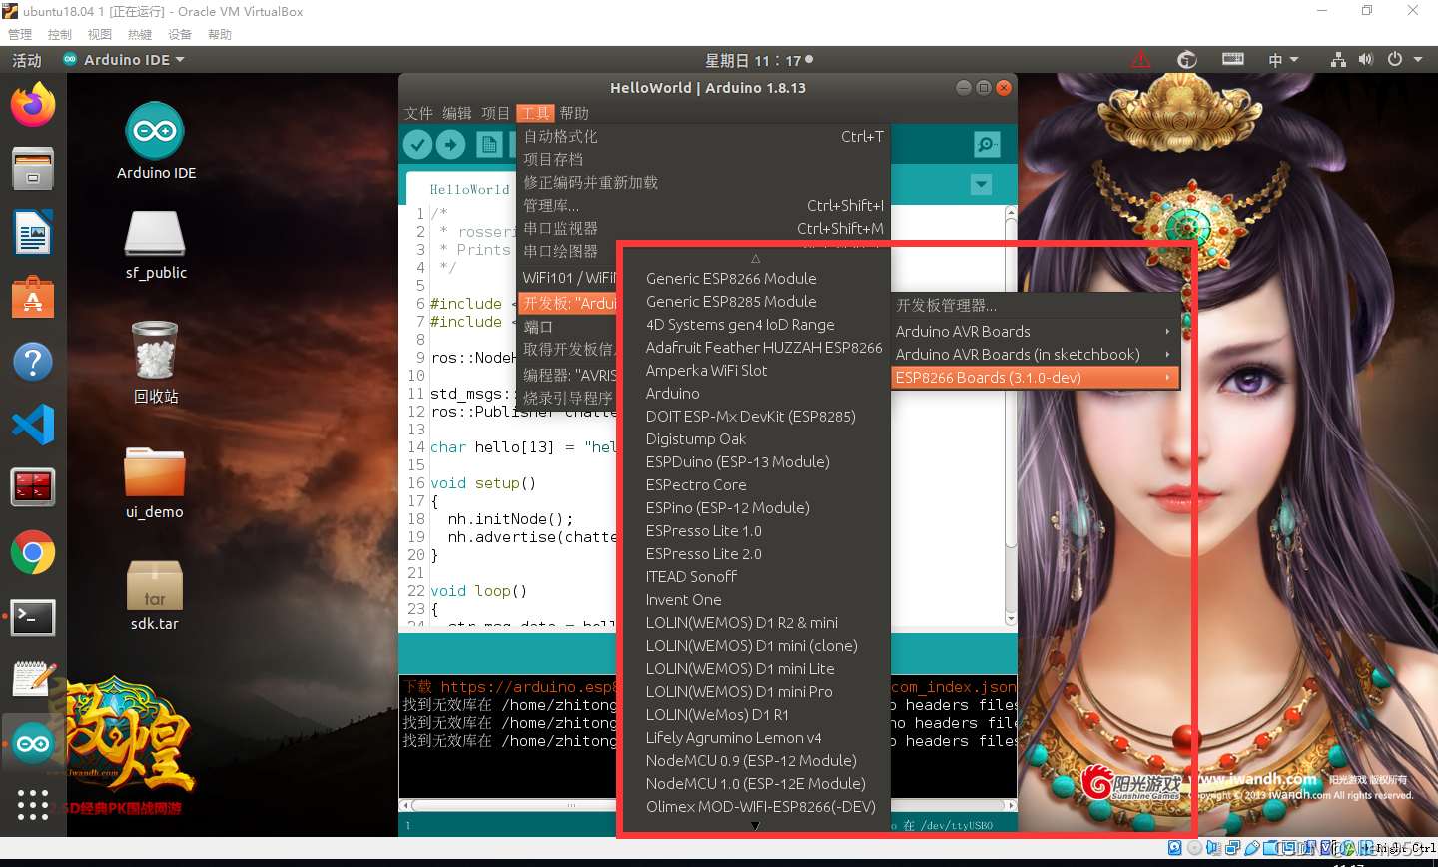Open the 项目 menu in Arduino
Screen dimensions: 1438x867
[x=495, y=113]
